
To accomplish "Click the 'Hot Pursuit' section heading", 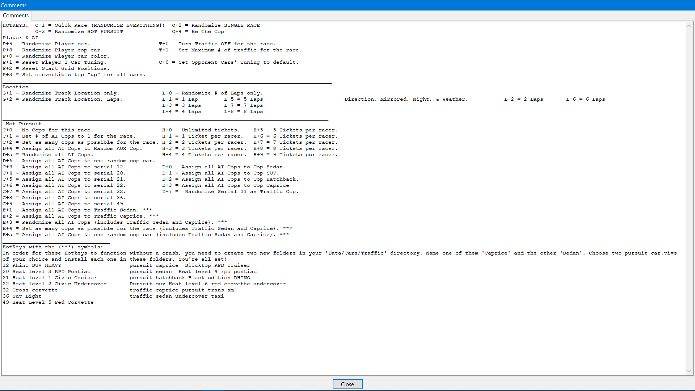I will [x=24, y=124].
